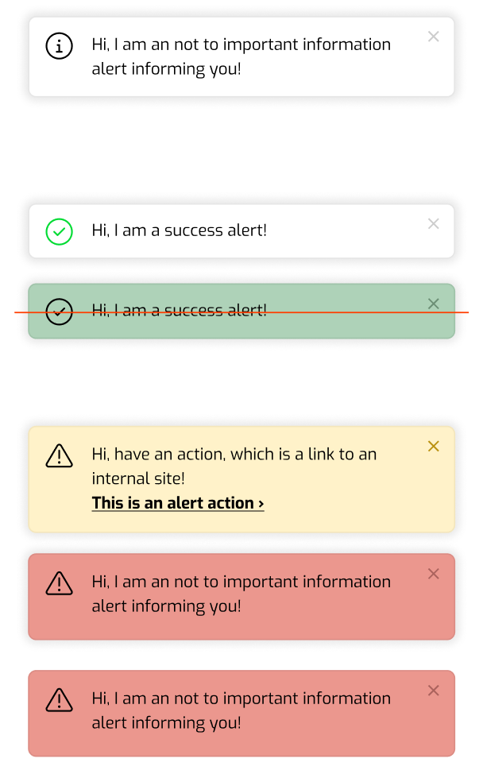Select the white alert's "Hi, I am a success alert!" text

179,230
